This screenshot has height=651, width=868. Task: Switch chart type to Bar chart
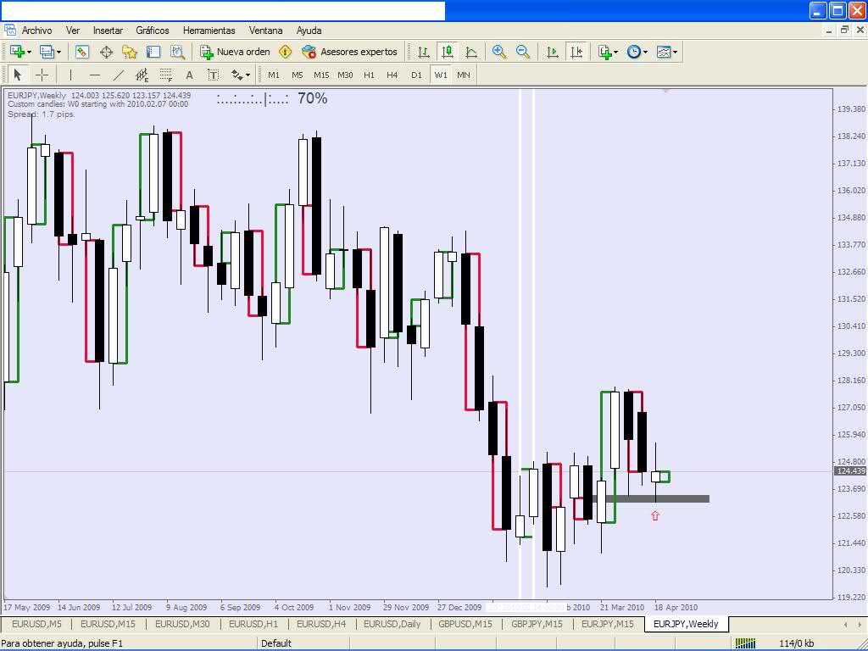(x=424, y=52)
